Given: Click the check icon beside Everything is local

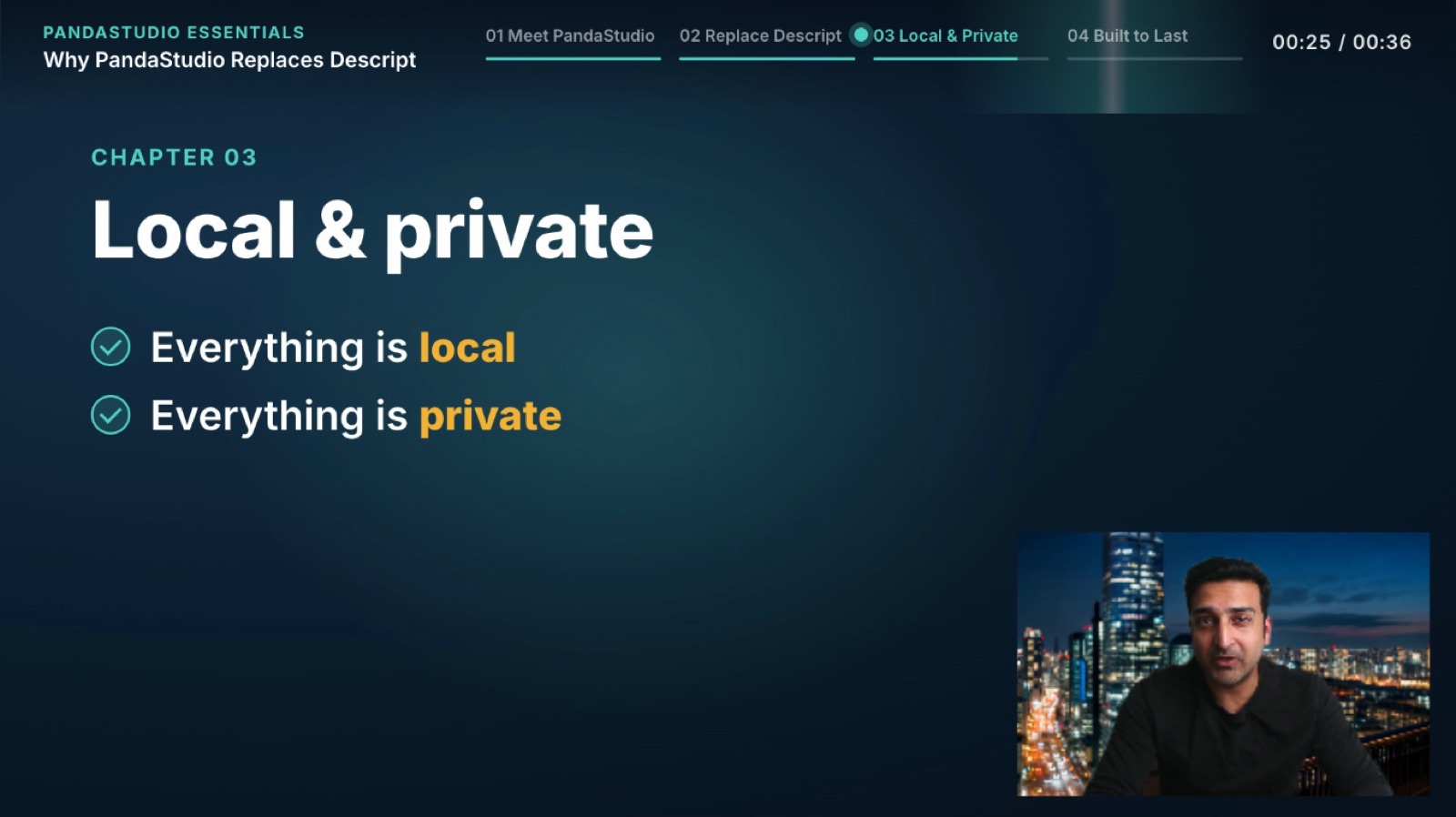Looking at the screenshot, I should [x=111, y=347].
